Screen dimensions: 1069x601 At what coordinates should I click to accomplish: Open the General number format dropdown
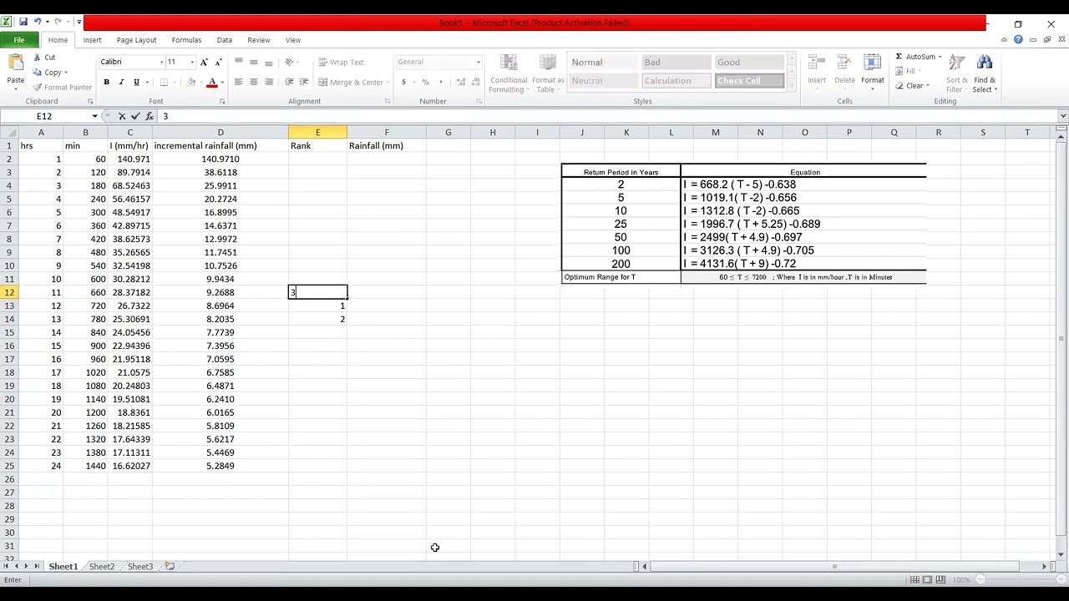click(x=479, y=62)
